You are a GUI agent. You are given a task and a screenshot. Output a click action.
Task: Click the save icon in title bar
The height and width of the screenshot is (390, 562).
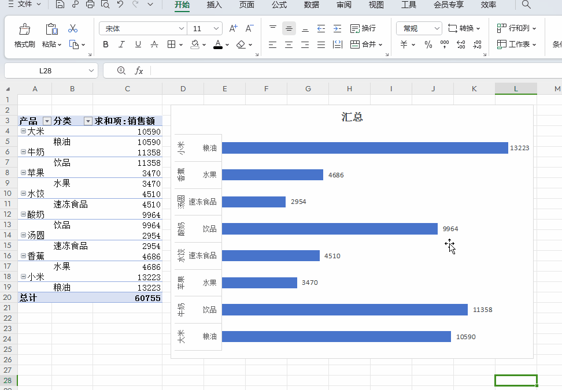[x=60, y=5]
